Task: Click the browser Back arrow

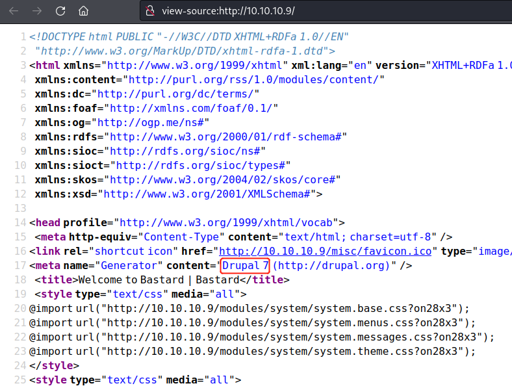Action: 14,11
